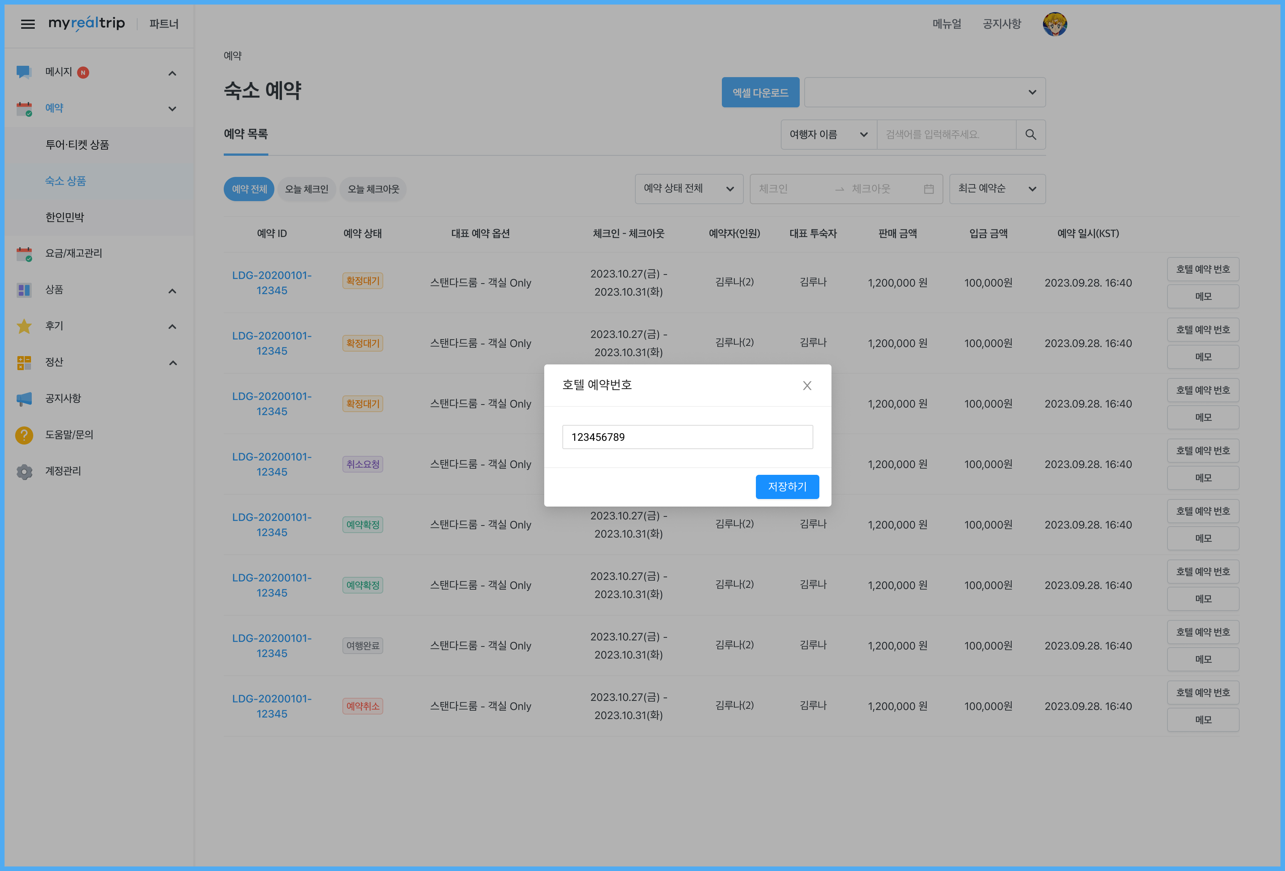The width and height of the screenshot is (1285, 871).
Task: Click the hotel reservation number input field
Action: pos(687,437)
